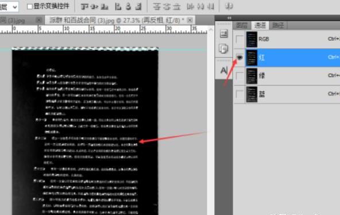
Task: Hide the 红 channel eye icon
Action: (239, 57)
